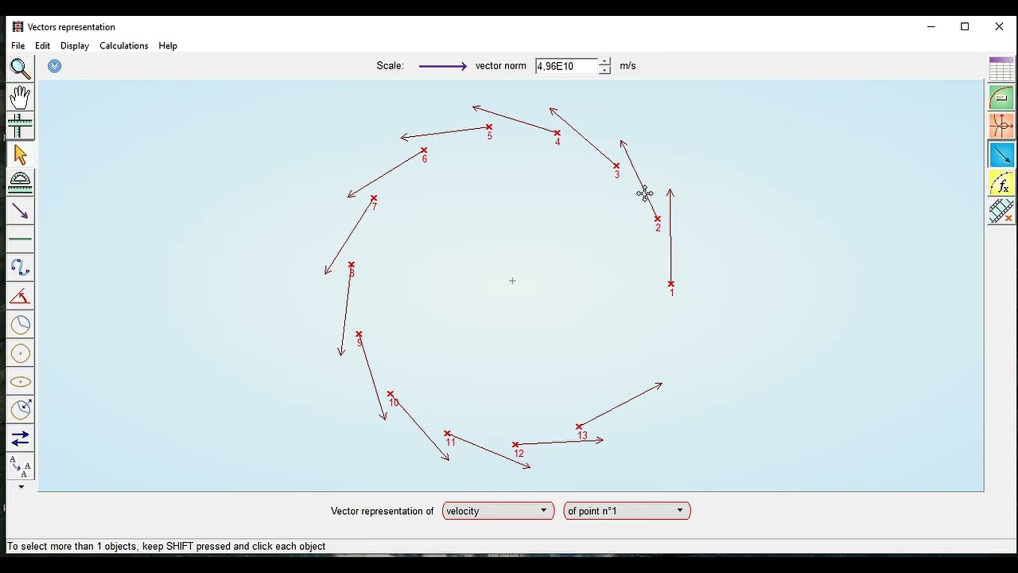The image size is (1018, 573).
Task: Click point marker 11 on trajectory
Action: tap(447, 434)
